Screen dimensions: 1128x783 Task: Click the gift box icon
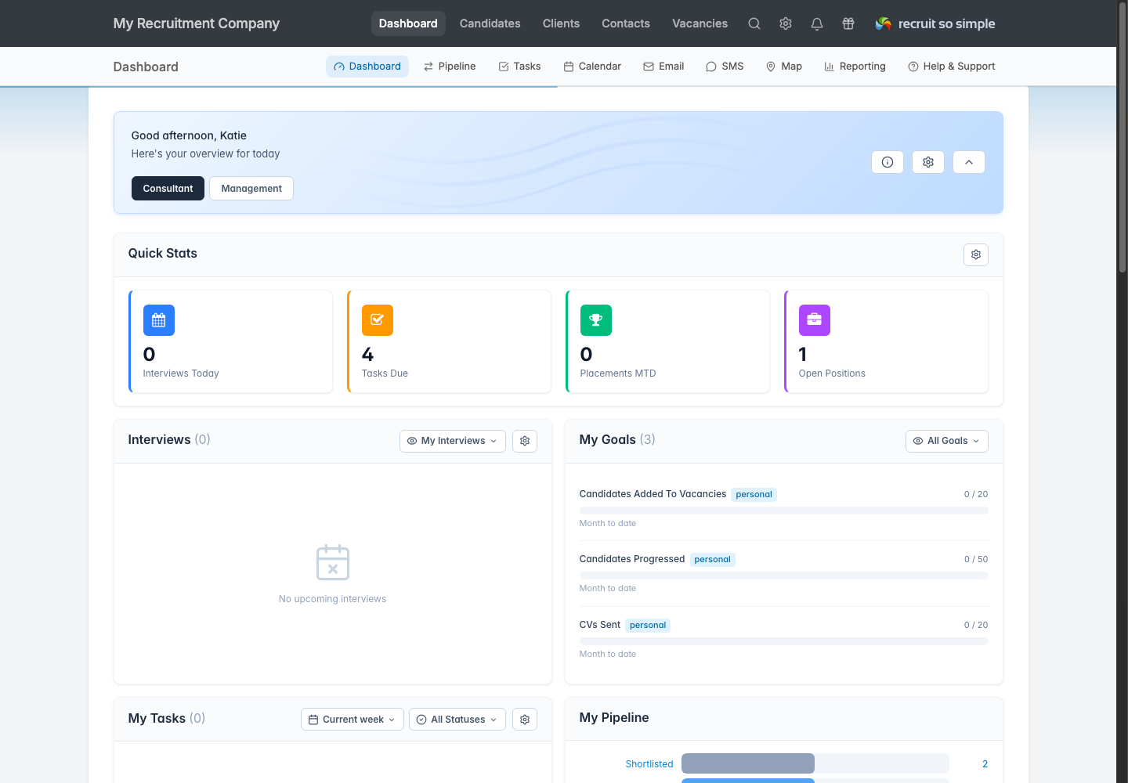[848, 23]
